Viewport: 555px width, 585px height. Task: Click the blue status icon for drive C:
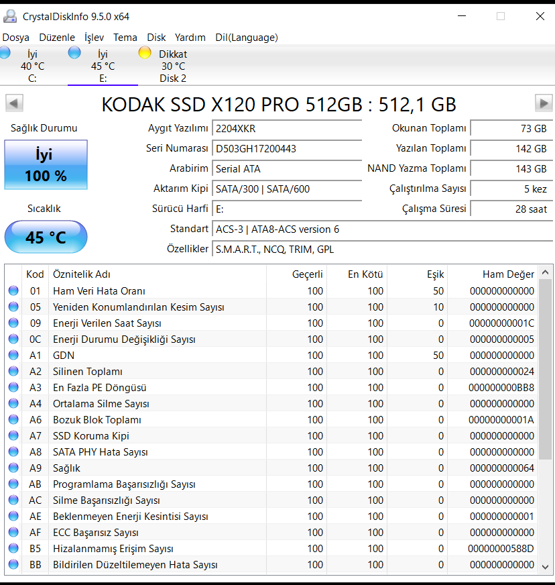click(5, 52)
